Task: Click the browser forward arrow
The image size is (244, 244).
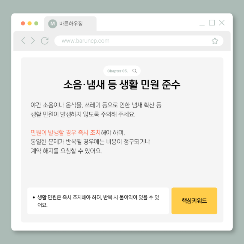Action: (x=33, y=41)
